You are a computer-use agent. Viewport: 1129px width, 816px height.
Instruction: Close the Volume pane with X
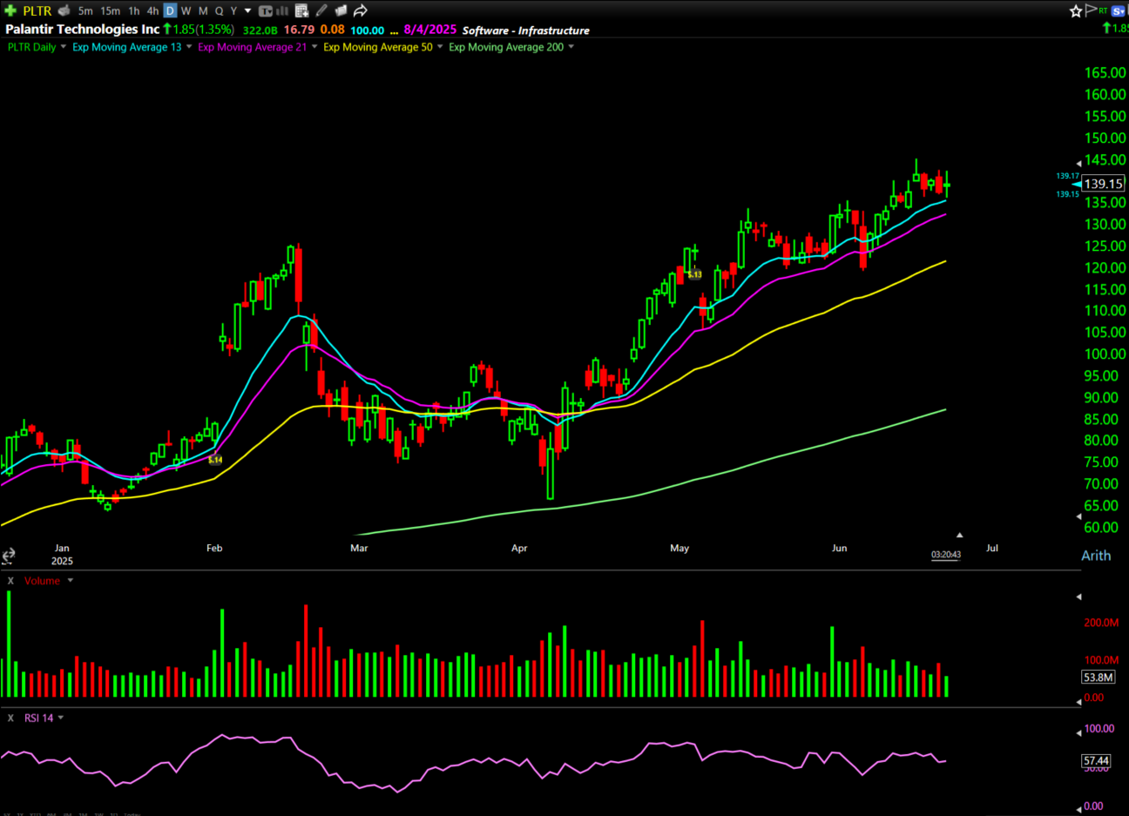[x=10, y=581]
